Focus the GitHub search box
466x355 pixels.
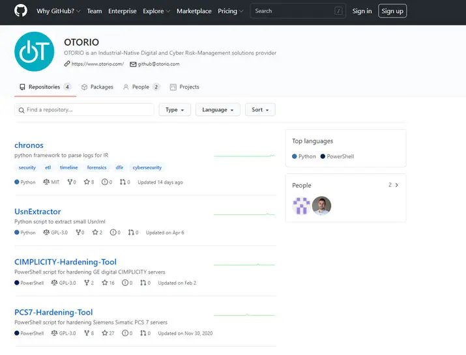(x=298, y=11)
